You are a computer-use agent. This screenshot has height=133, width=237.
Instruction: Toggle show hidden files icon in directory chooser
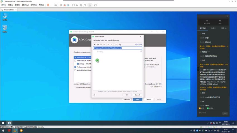click(120, 45)
